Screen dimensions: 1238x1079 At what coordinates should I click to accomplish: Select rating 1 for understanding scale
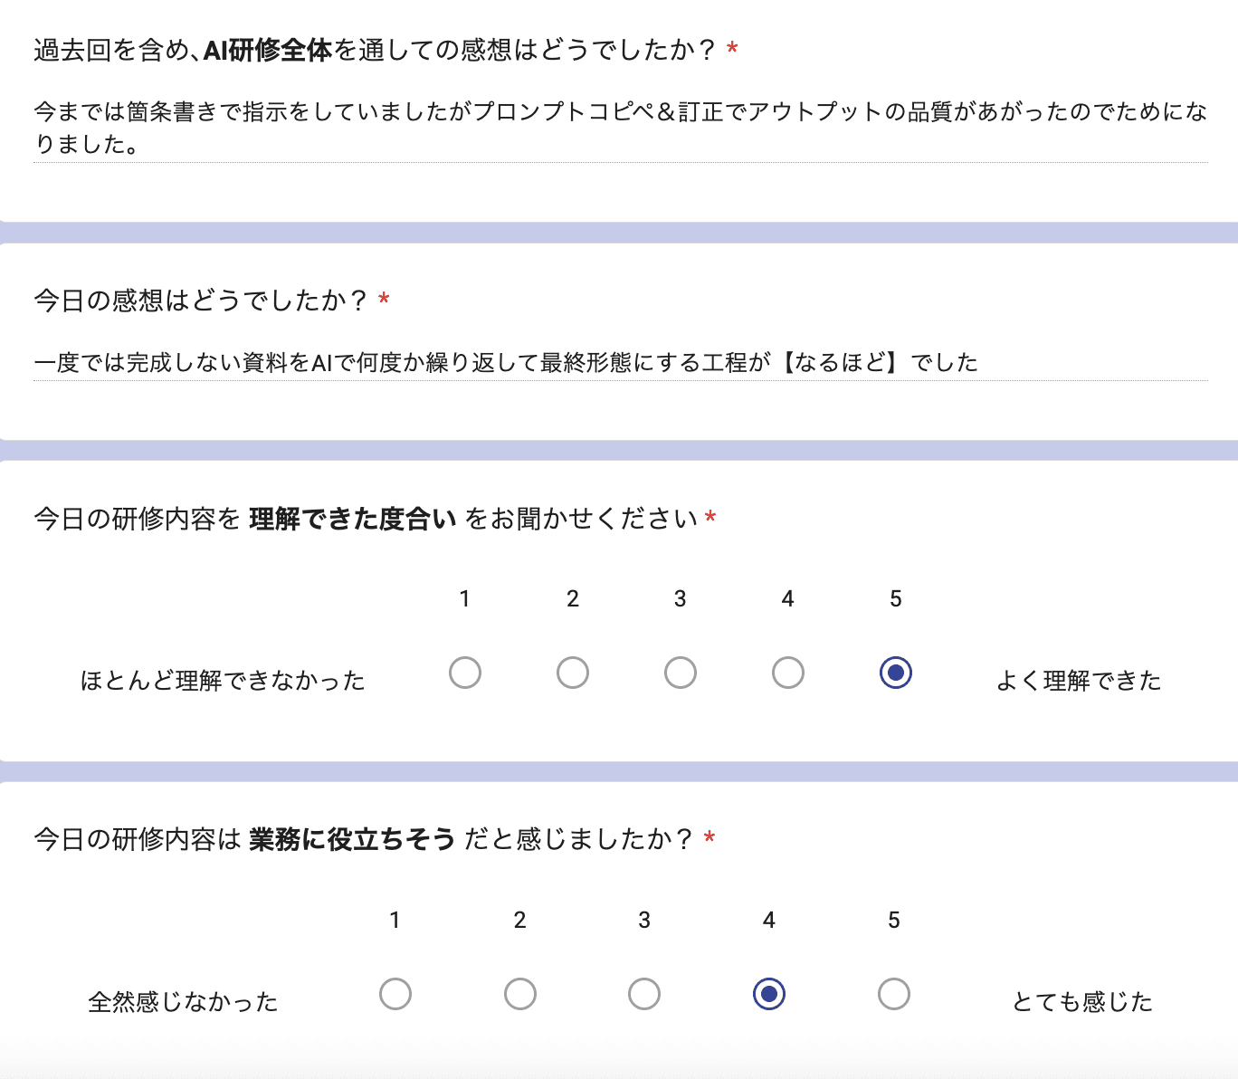pyautogui.click(x=465, y=673)
